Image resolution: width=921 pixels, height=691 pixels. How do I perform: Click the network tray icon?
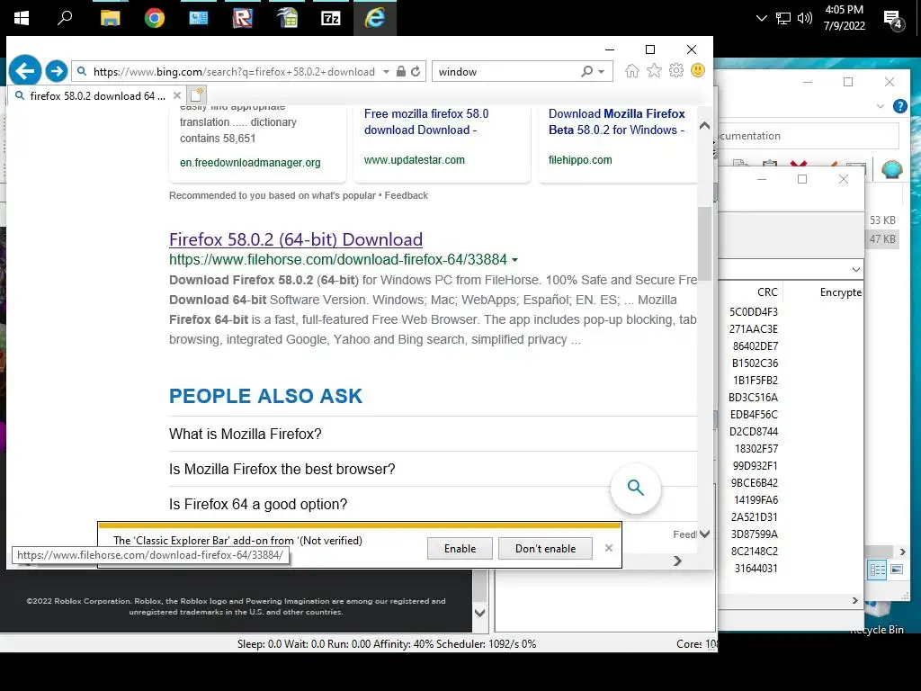[783, 18]
